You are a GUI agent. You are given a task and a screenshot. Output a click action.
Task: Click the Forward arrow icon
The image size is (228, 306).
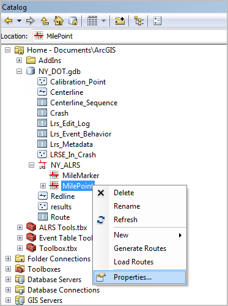tap(31, 21)
